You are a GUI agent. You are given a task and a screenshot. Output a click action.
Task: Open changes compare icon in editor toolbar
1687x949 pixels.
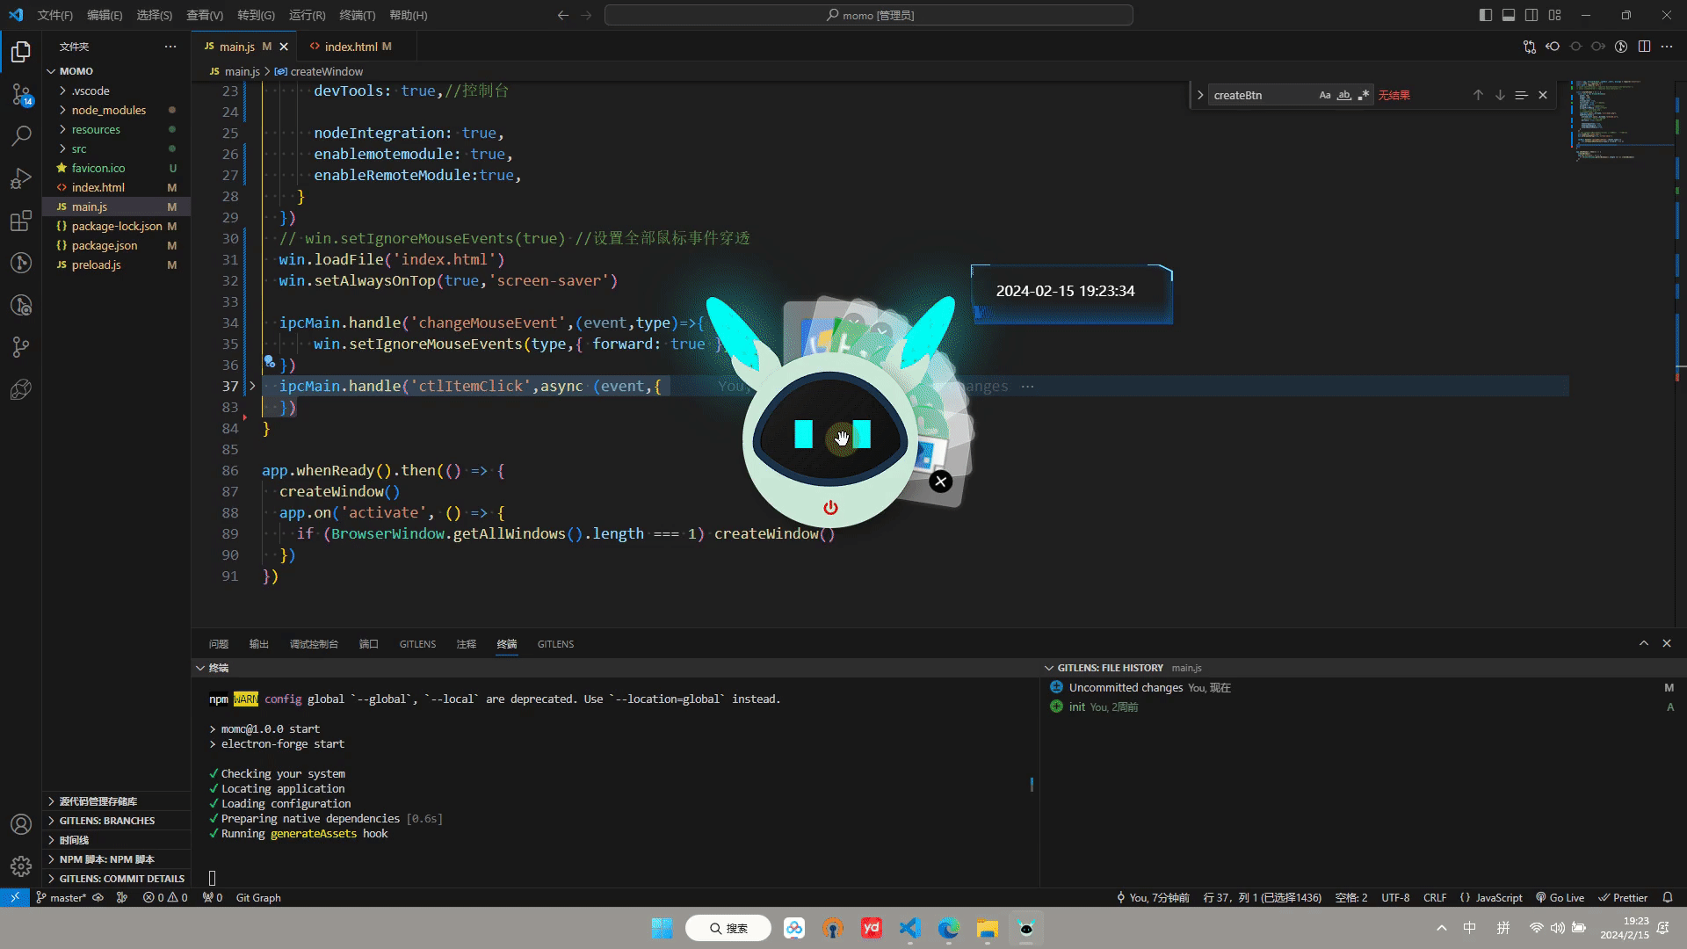(1530, 47)
